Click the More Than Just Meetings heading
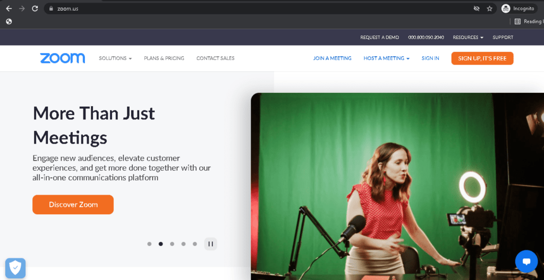The image size is (544, 280). tap(94, 125)
